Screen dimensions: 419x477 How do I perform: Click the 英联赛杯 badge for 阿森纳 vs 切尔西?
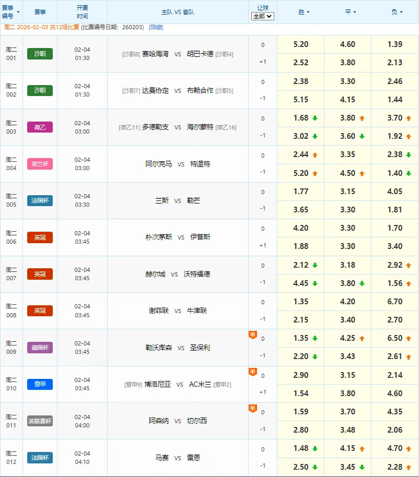pos(40,421)
